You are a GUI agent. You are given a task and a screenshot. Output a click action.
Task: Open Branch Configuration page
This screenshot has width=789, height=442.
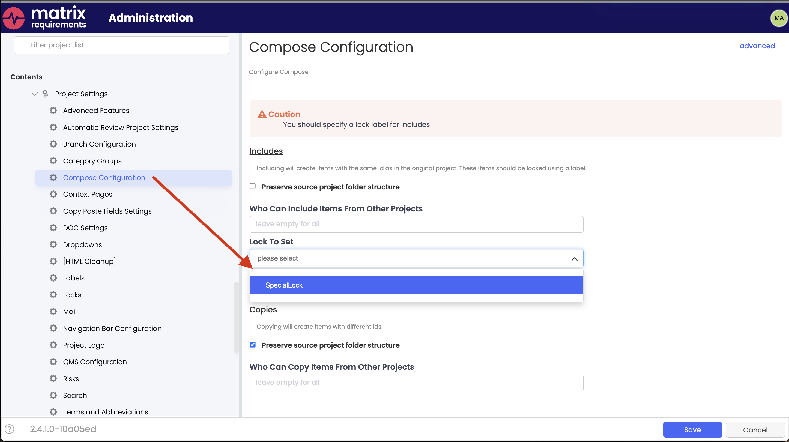click(100, 144)
